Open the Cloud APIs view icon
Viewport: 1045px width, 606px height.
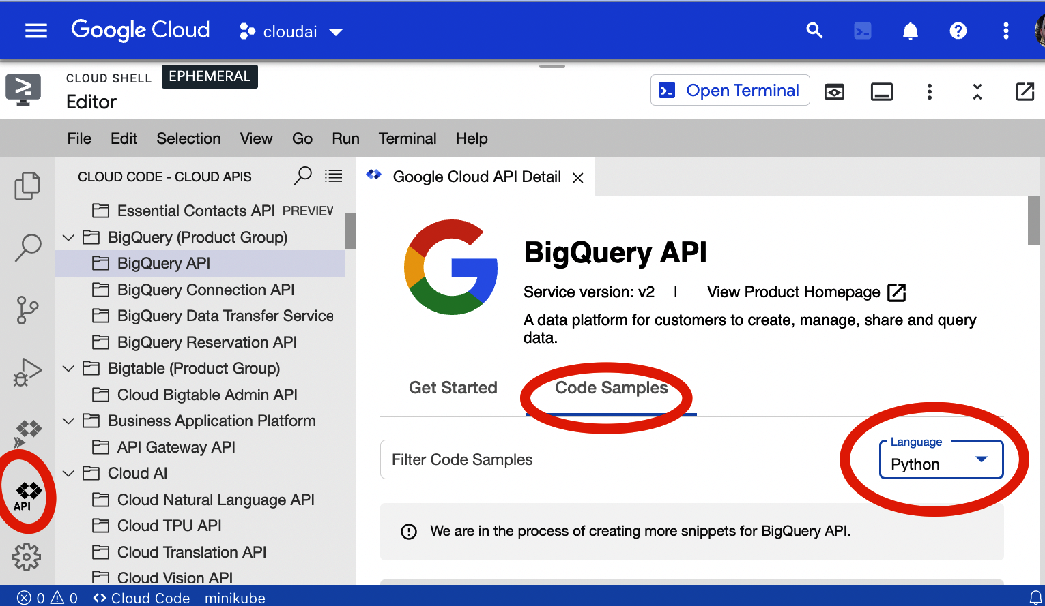(27, 496)
